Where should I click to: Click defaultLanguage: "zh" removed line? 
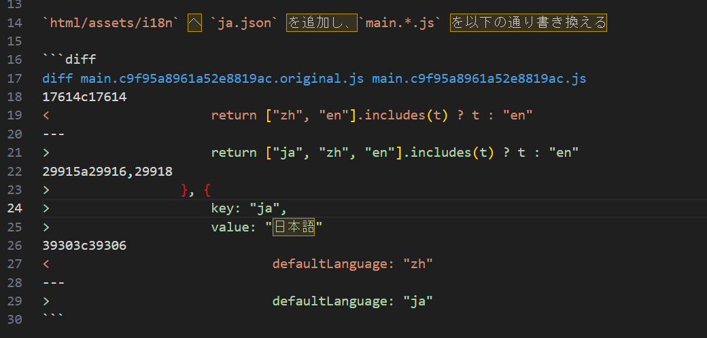tap(353, 264)
